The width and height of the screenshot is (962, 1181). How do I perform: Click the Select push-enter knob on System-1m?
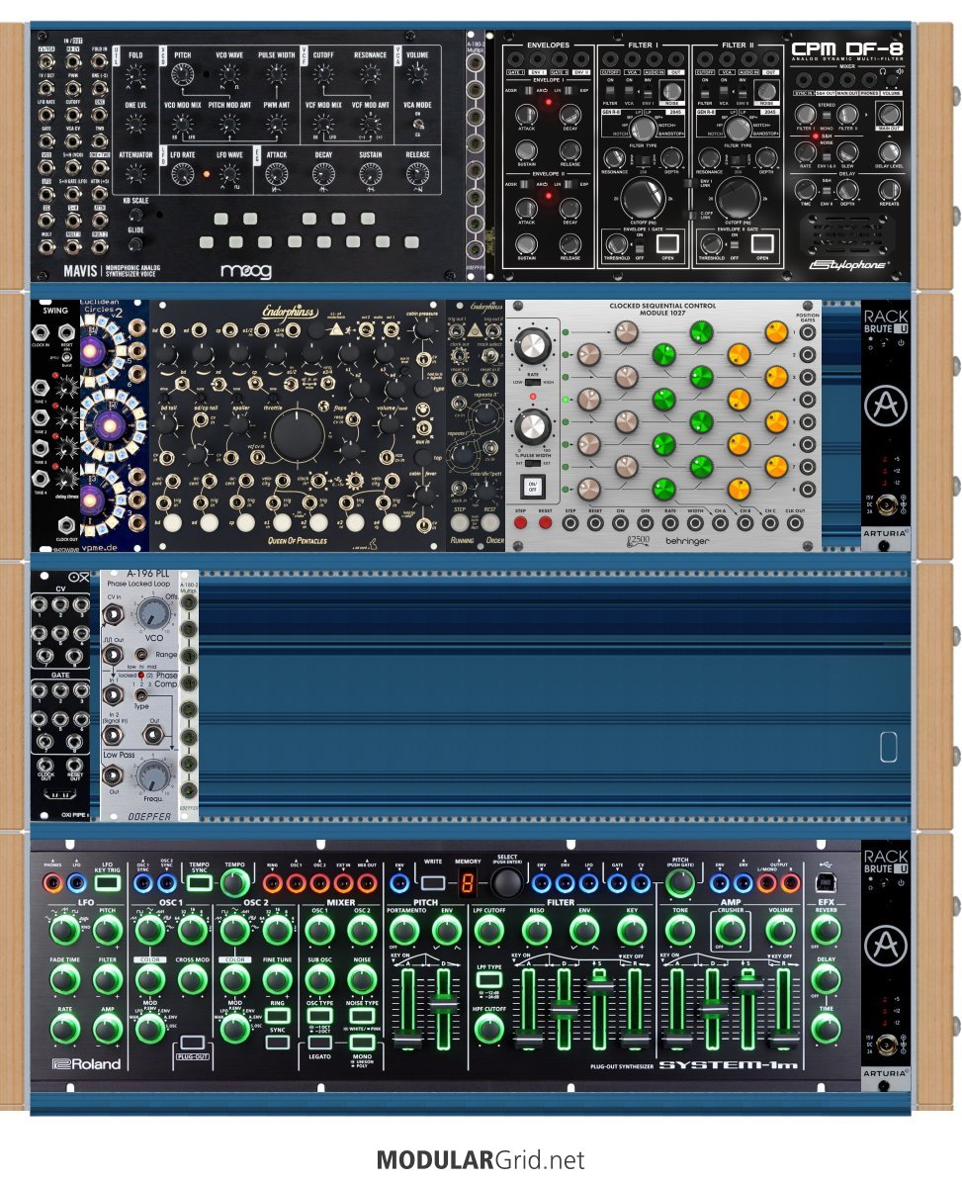[506, 882]
